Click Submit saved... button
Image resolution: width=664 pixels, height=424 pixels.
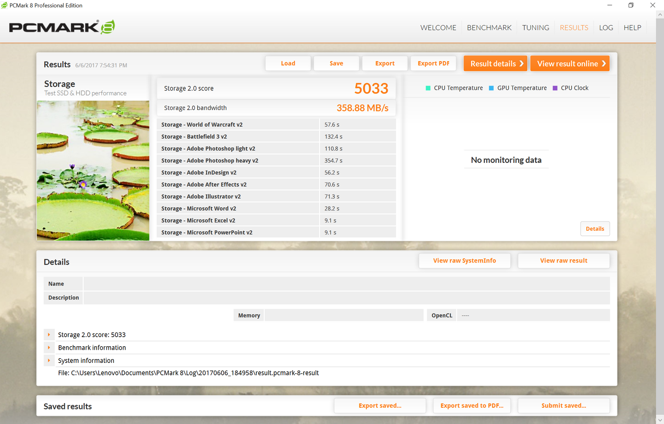pyautogui.click(x=564, y=406)
